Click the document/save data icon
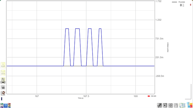Viewport: 193px width, 108px height. click(176, 105)
